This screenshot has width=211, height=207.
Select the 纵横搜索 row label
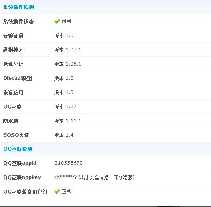[x=13, y=50]
